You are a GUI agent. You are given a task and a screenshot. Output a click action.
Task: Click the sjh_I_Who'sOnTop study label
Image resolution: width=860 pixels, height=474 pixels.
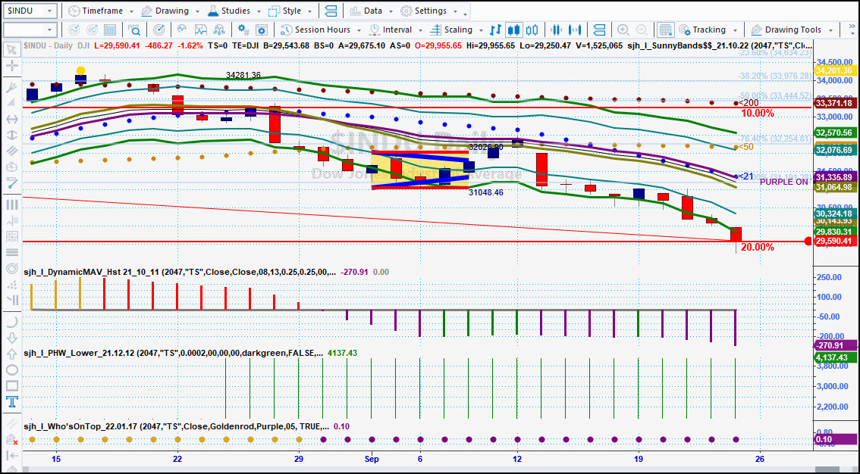(x=176, y=426)
